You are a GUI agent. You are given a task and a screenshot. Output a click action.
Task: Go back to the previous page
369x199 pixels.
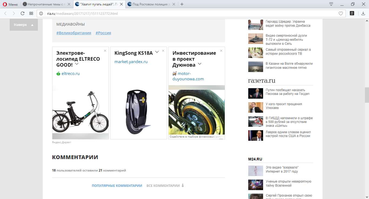pos(5,13)
